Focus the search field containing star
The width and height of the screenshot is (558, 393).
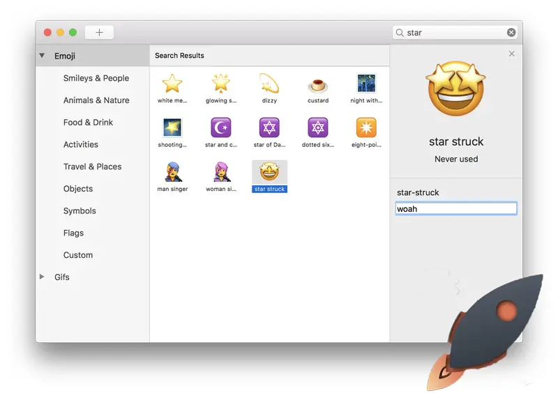pos(455,32)
